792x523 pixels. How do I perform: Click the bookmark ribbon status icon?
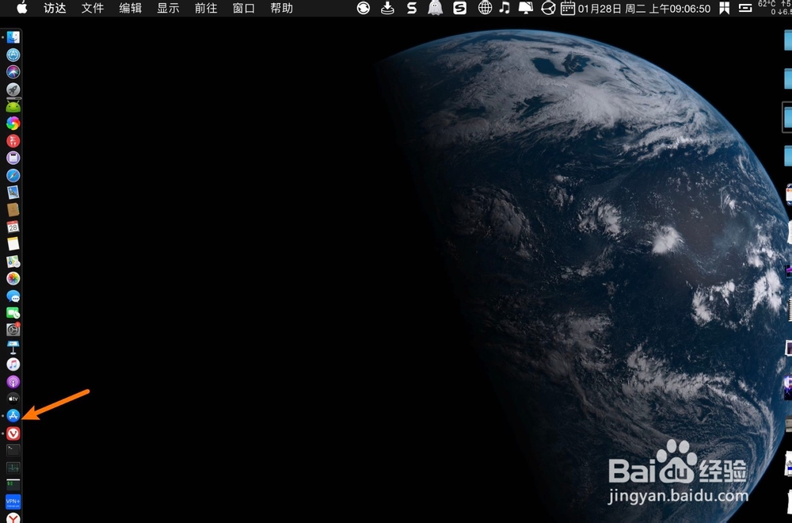coord(725,8)
